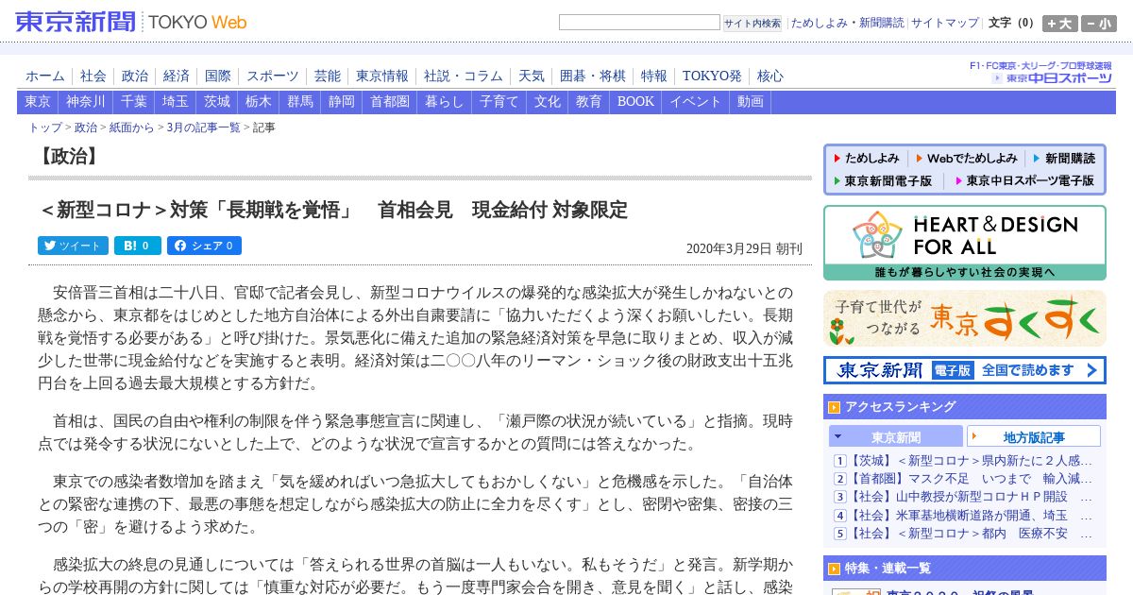The width and height of the screenshot is (1133, 595).
Task: Open スポーツ section in navigation
Action: 273,76
